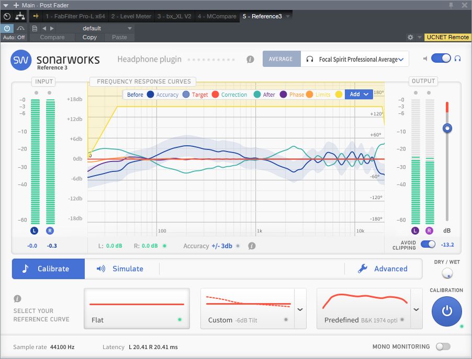
Task: Click info icon next to Accuracy +/- 3db
Action: coord(252,246)
